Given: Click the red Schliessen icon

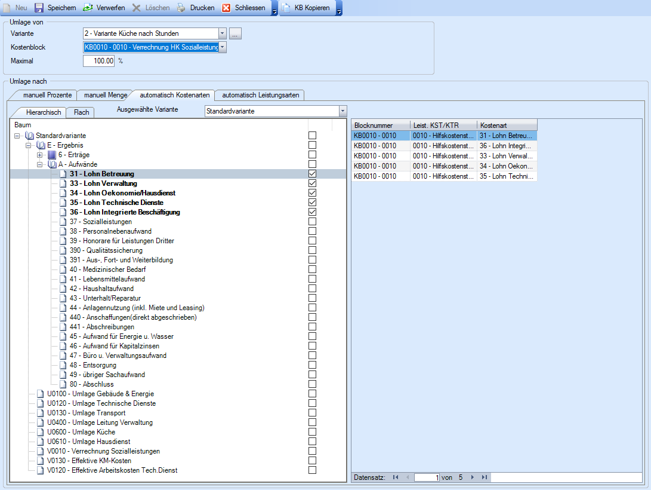Looking at the screenshot, I should coord(227,8).
